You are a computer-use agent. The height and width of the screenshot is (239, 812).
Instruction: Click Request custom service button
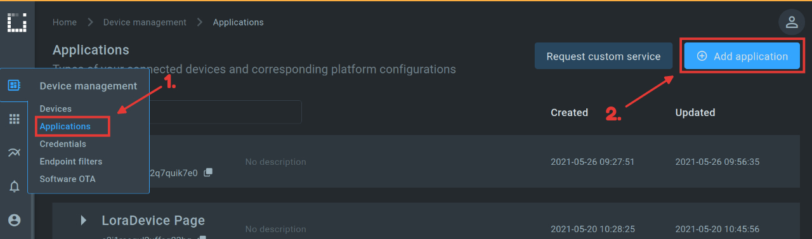tap(603, 56)
